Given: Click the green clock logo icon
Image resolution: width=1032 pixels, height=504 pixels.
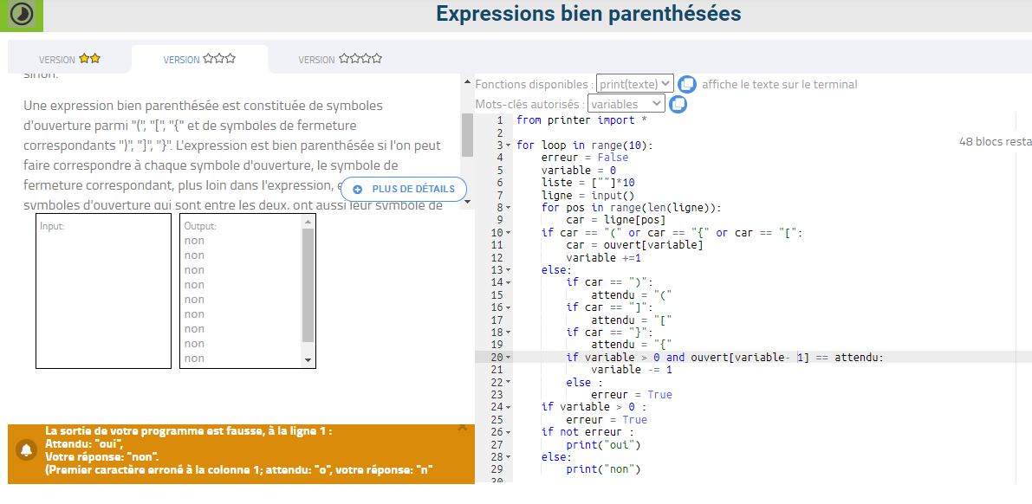Looking at the screenshot, I should coord(22,14).
